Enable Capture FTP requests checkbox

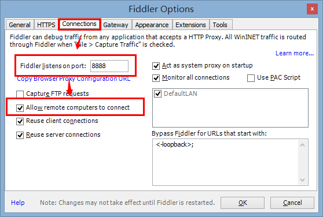coord(20,94)
